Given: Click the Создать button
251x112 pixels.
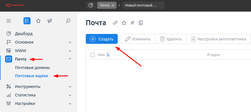Looking at the screenshot, I should (102, 39).
